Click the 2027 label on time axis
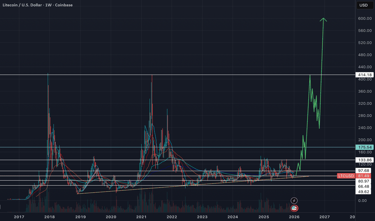This screenshot has height=221, width=375. click(x=325, y=217)
